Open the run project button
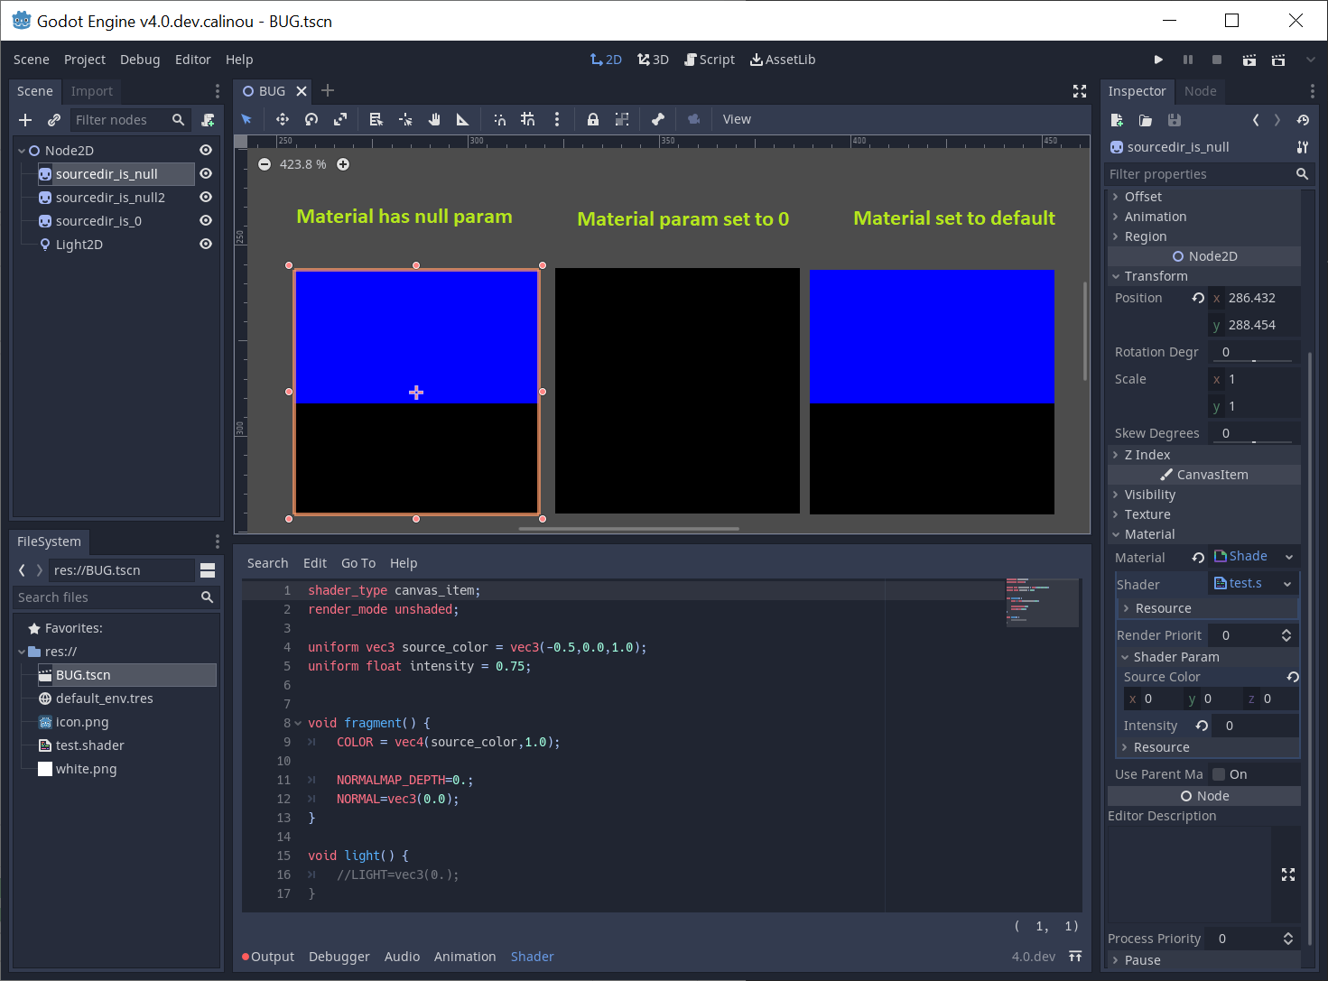The width and height of the screenshot is (1328, 981). coord(1158,60)
